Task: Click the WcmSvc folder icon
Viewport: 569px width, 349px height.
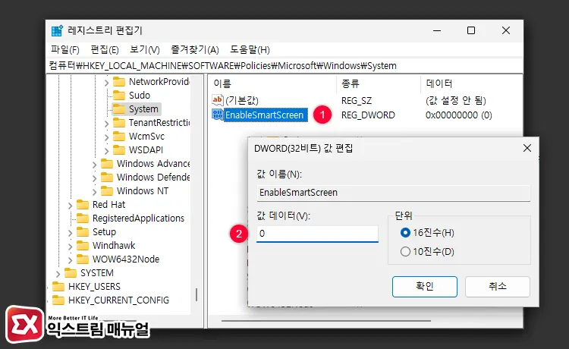Action: tap(119, 137)
